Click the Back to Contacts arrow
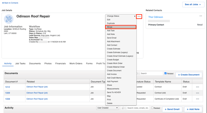This screenshot has width=207, height=113. (3, 3)
